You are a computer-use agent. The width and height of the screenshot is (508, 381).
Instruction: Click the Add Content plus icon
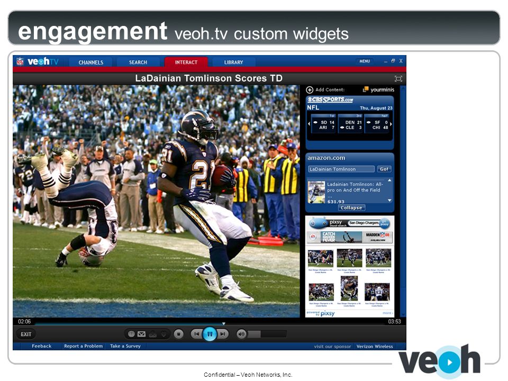point(310,90)
